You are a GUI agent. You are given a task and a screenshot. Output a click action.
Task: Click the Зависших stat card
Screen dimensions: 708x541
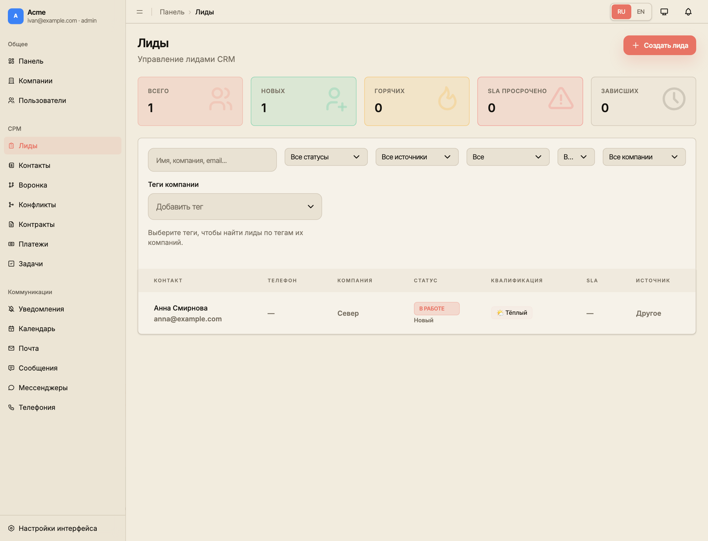[643, 101]
